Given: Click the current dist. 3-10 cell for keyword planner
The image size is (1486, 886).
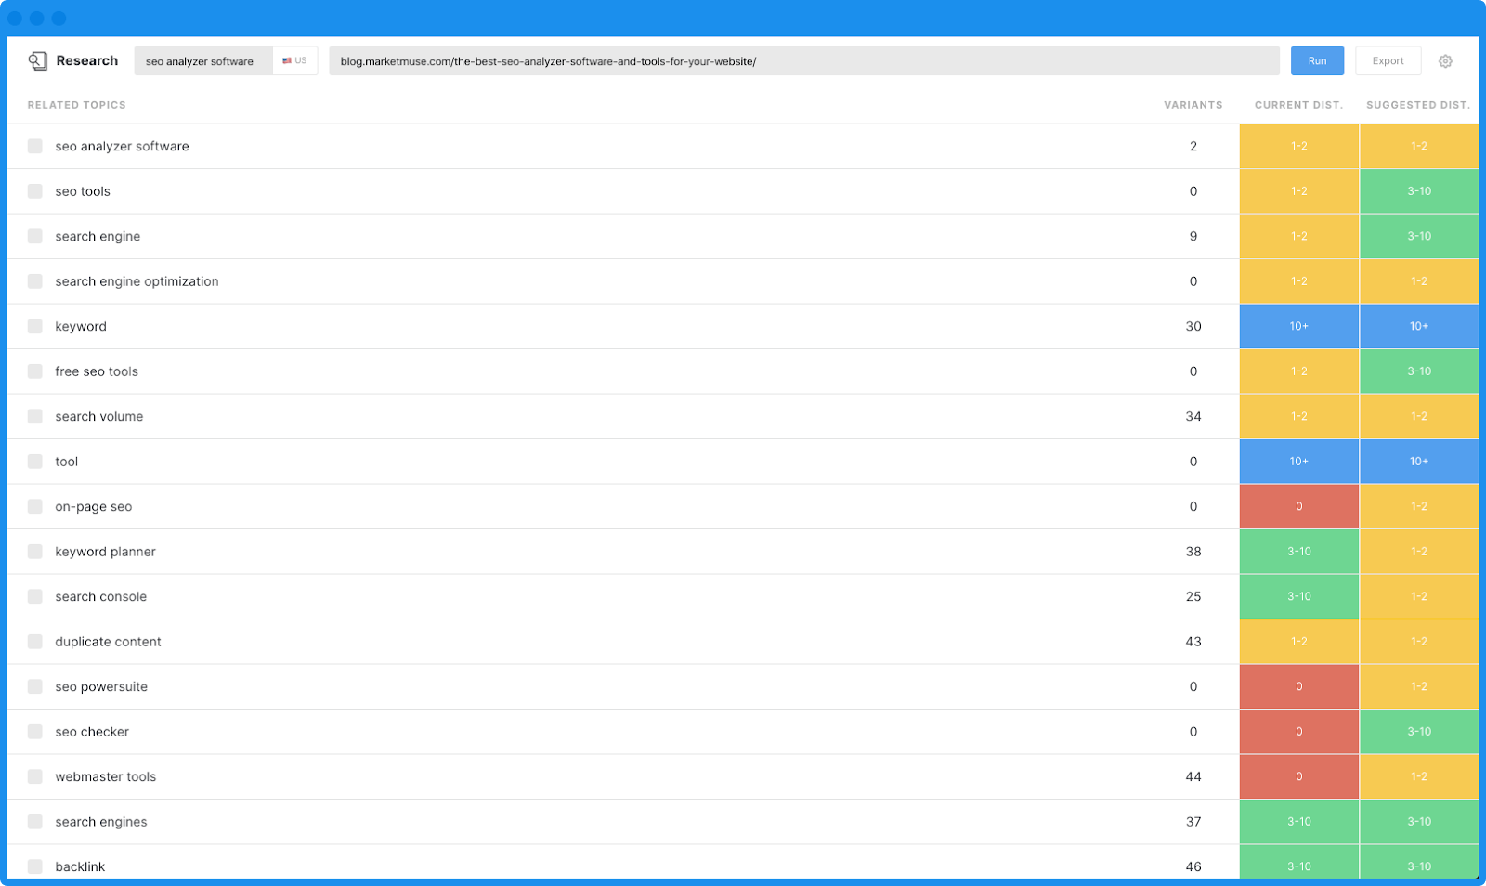Looking at the screenshot, I should pyautogui.click(x=1299, y=552).
